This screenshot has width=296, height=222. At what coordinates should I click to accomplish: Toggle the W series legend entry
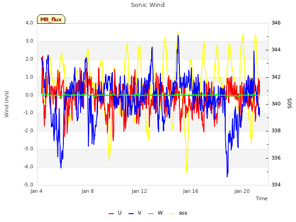[155, 213]
